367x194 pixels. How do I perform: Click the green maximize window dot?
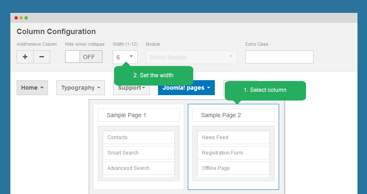[26, 18]
